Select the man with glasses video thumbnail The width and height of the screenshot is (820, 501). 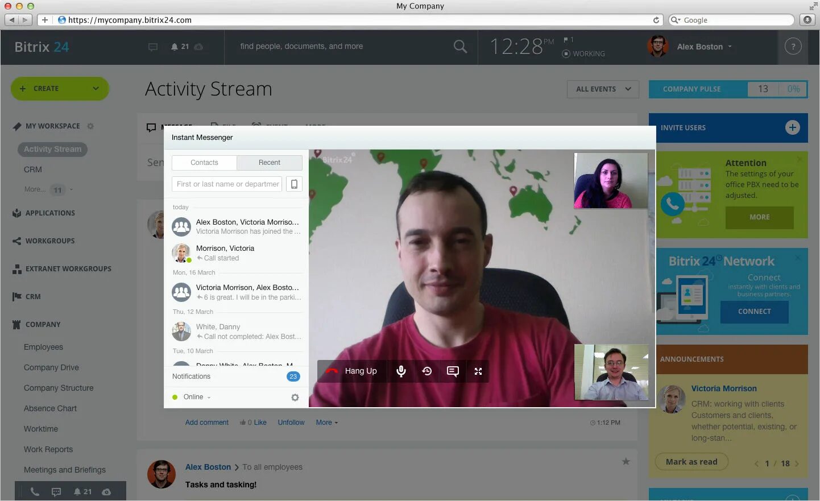(611, 372)
